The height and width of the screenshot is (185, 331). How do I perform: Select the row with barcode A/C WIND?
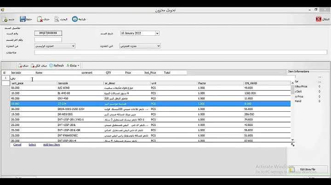pos(150,88)
